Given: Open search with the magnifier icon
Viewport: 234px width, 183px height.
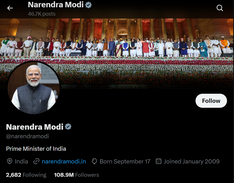Looking at the screenshot, I should coord(220,8).
